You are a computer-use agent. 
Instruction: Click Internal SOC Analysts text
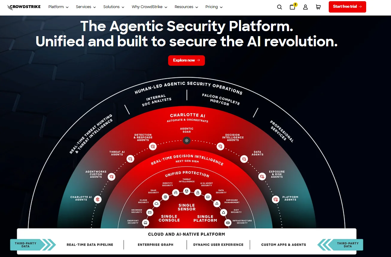[156, 100]
